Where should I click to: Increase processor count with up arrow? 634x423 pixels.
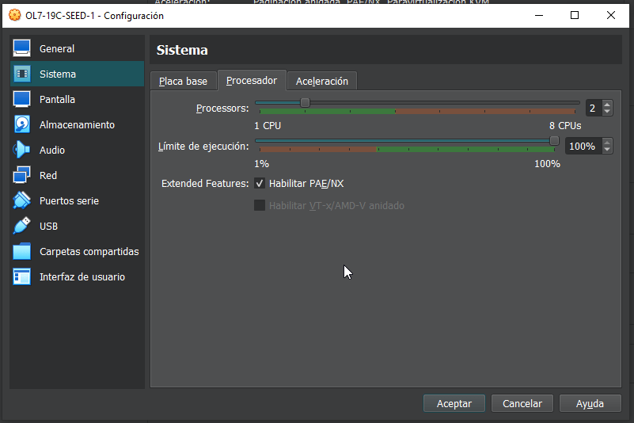607,104
